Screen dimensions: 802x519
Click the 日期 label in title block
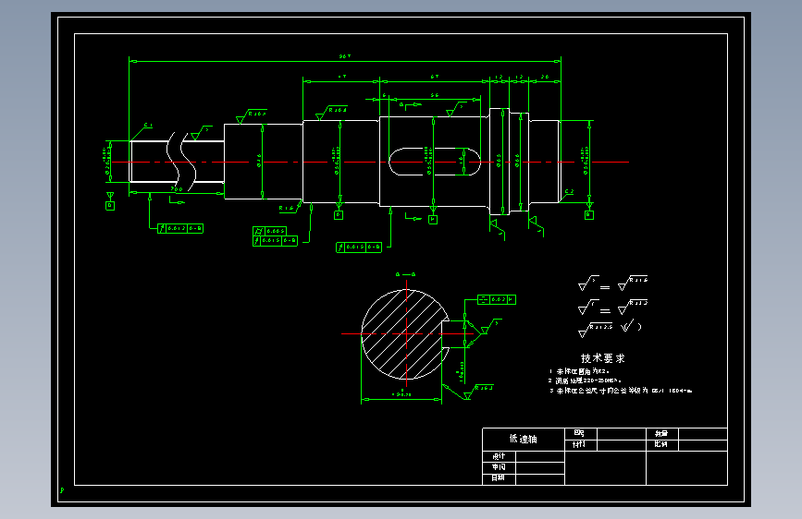[499, 477]
